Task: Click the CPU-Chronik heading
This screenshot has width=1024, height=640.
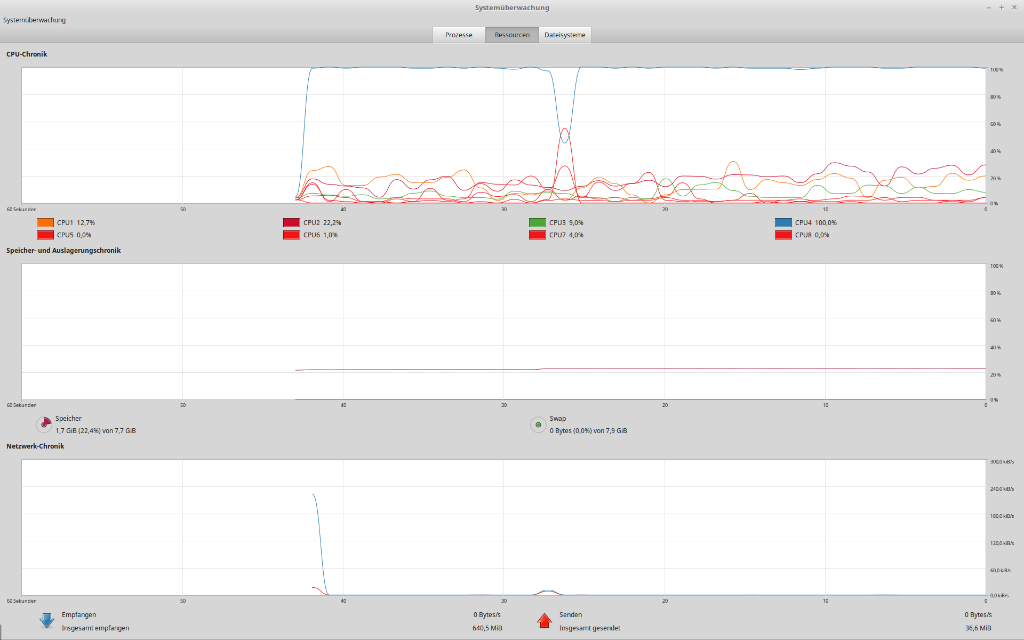Action: click(27, 54)
